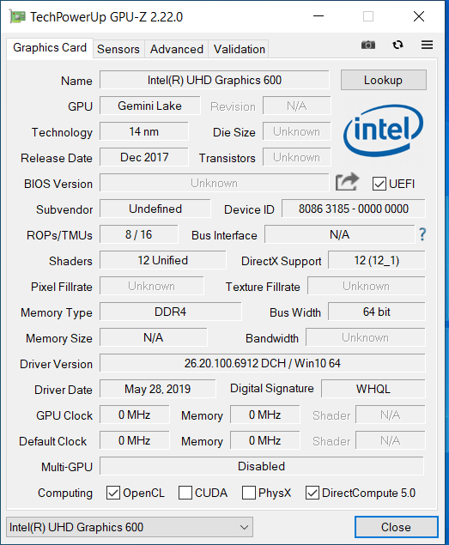The width and height of the screenshot is (449, 545).
Task: Expand the Intel UHD Graphics 600 dropdown
Action: coord(130,527)
